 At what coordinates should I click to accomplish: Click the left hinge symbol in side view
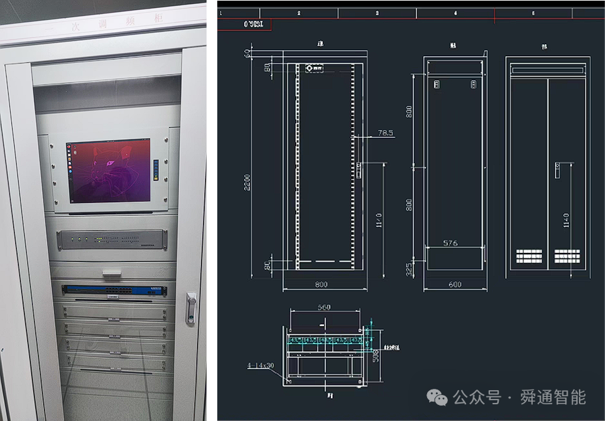click(437, 84)
